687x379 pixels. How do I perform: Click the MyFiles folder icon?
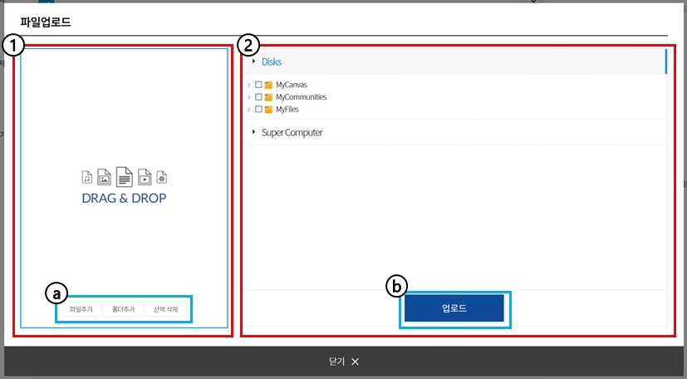pos(268,110)
